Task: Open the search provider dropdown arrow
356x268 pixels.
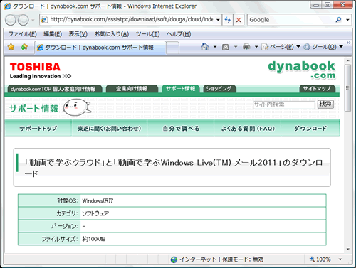Action: pos(347,20)
